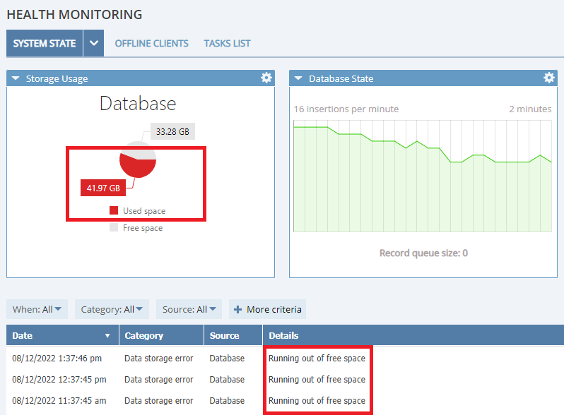564x415 pixels.
Task: Open the When filter dropdown
Action: click(x=37, y=309)
